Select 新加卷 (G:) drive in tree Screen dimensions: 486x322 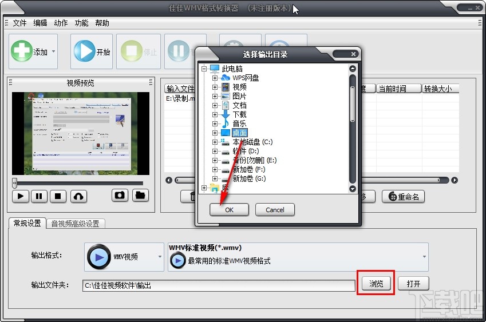pyautogui.click(x=249, y=178)
